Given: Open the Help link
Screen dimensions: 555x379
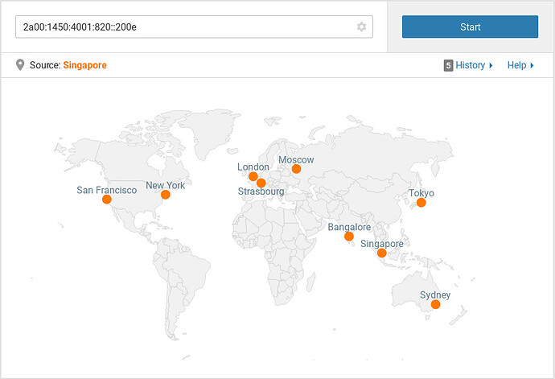Looking at the screenshot, I should (516, 65).
